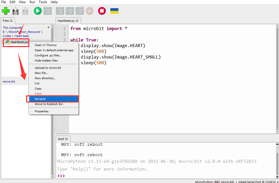This screenshot has width=279, height=183.
Task: Click the This computer link
Action: click(12, 27)
